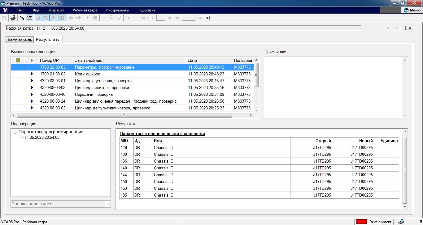Click the red Development status indicator
This screenshot has width=423, height=225.
click(x=362, y=222)
